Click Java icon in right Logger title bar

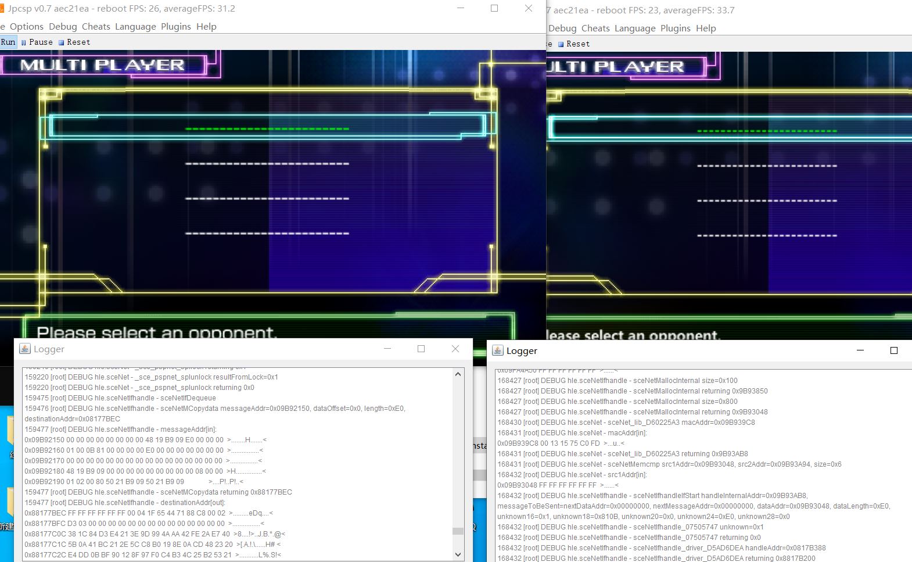498,350
